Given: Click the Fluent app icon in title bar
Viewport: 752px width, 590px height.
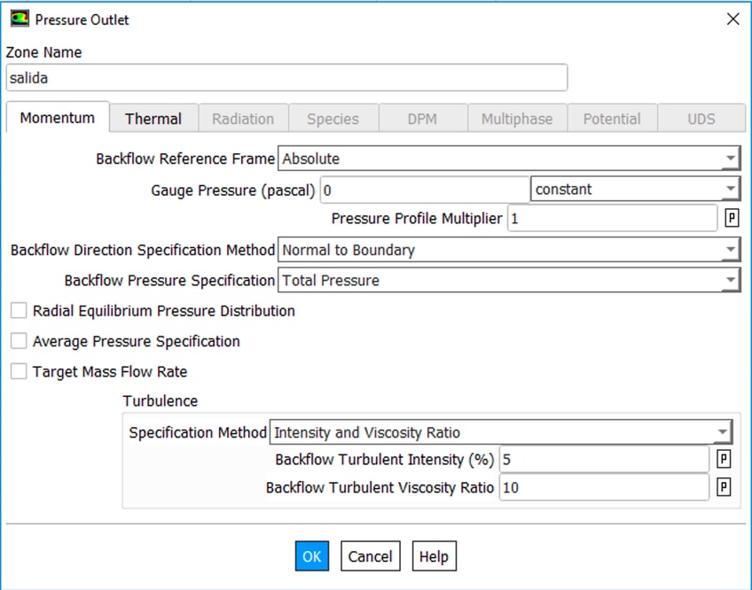Looking at the screenshot, I should point(19,19).
